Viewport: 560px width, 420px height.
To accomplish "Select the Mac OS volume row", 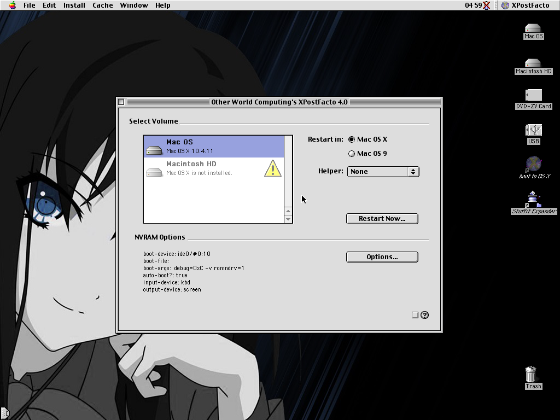I will pyautogui.click(x=214, y=147).
